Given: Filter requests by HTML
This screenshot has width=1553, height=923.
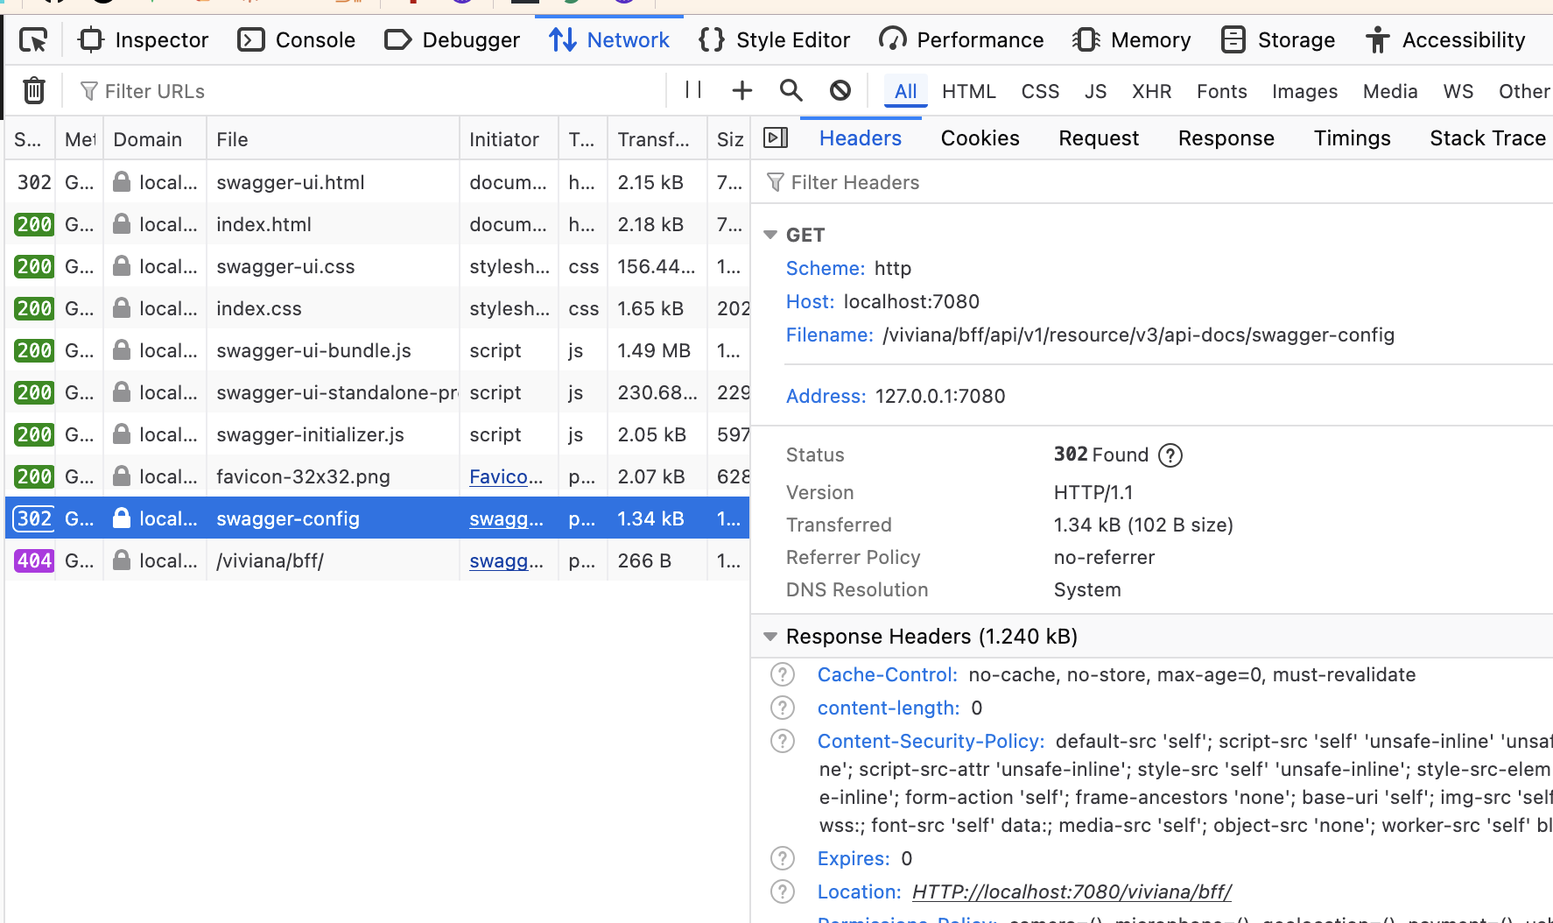Looking at the screenshot, I should pos(969,91).
